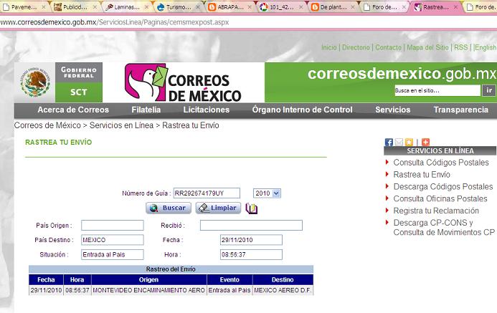Viewport: 497px width, 313px height.
Task: Click the Fecha field showing 29/11/2010
Action: point(251,240)
